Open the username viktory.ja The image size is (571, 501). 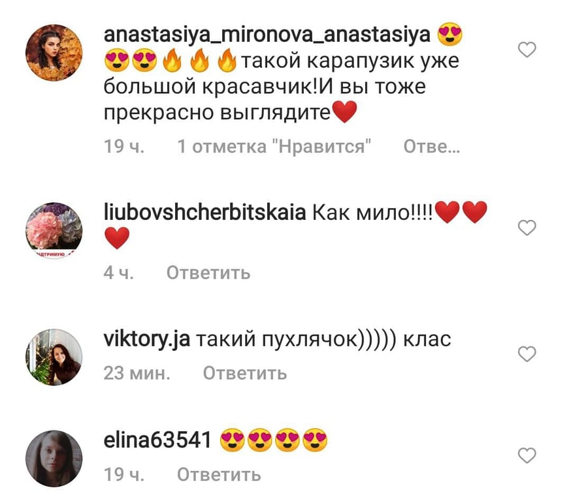(147, 340)
